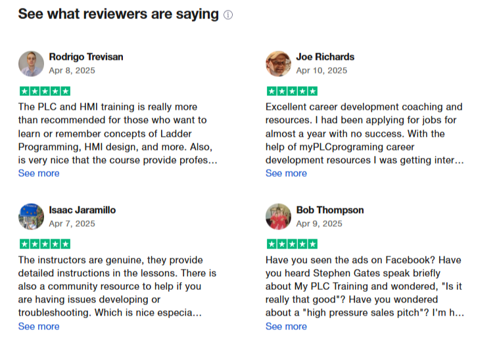Click Joe Richards' profile avatar
497x357 pixels.
tap(278, 64)
